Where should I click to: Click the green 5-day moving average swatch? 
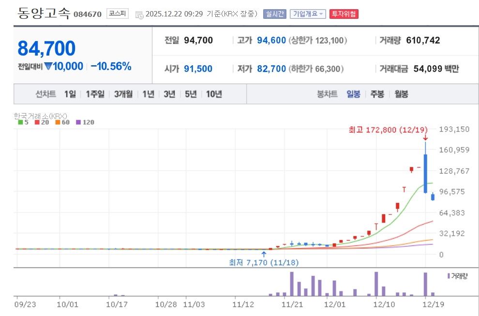click(x=20, y=122)
